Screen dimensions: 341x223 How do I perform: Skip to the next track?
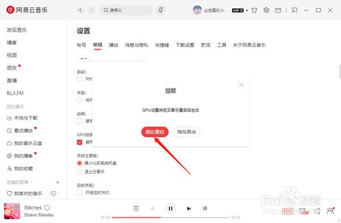tap(189, 208)
